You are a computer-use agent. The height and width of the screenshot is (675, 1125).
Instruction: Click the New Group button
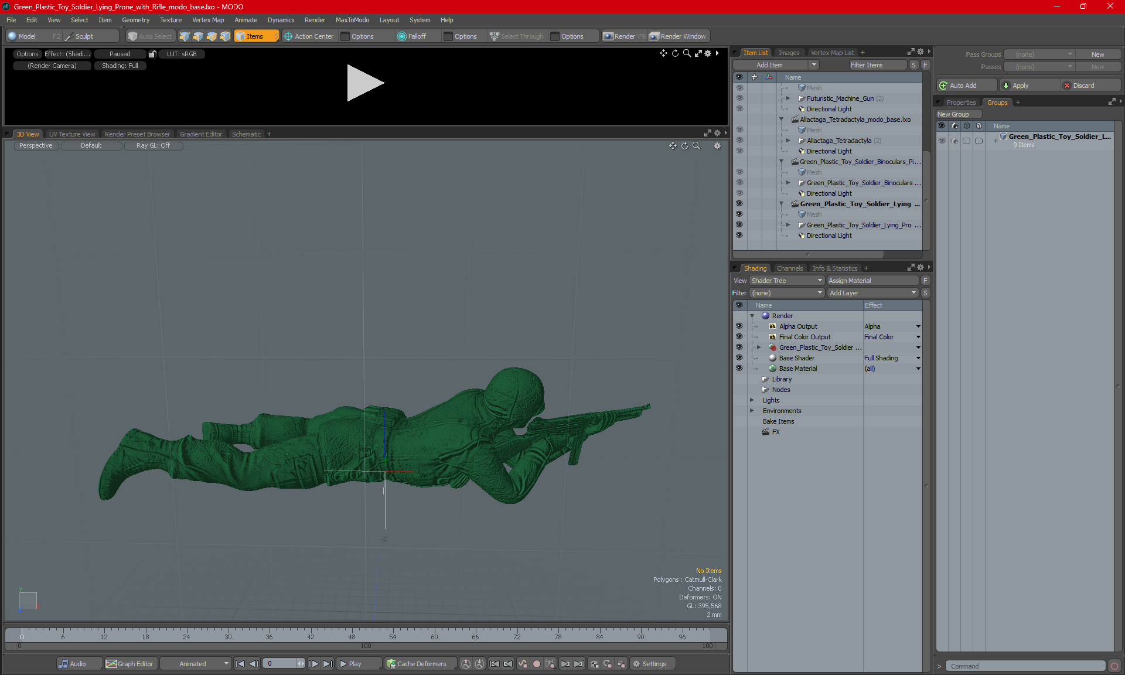pos(958,114)
